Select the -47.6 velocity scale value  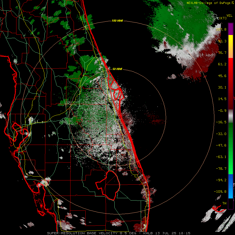[x=221, y=145]
